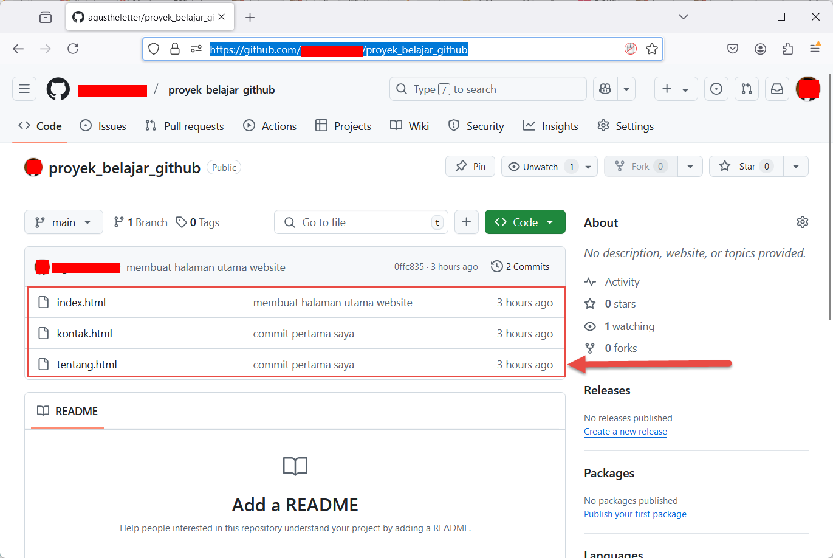Toggle Unwatch for this repository

pyautogui.click(x=533, y=167)
